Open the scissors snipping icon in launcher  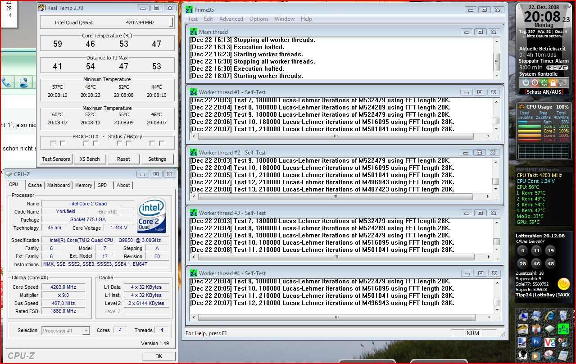point(550,356)
